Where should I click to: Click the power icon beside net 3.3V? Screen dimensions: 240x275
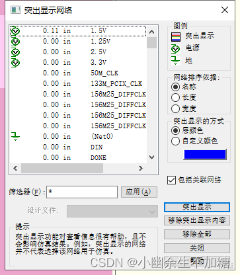coord(15,63)
